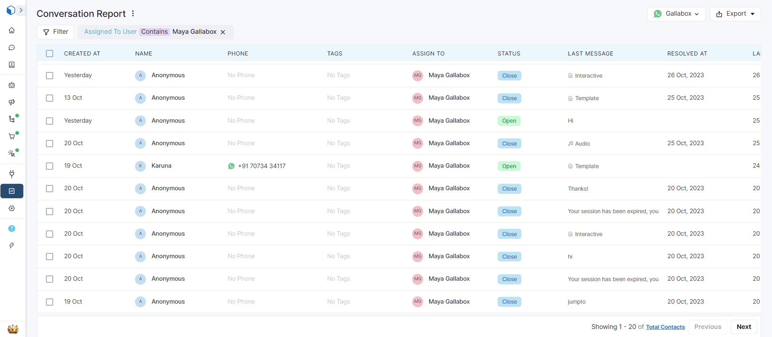The width and height of the screenshot is (772, 337).
Task: Check the 20 Oct Thanks! row checkbox
Action: click(50, 189)
